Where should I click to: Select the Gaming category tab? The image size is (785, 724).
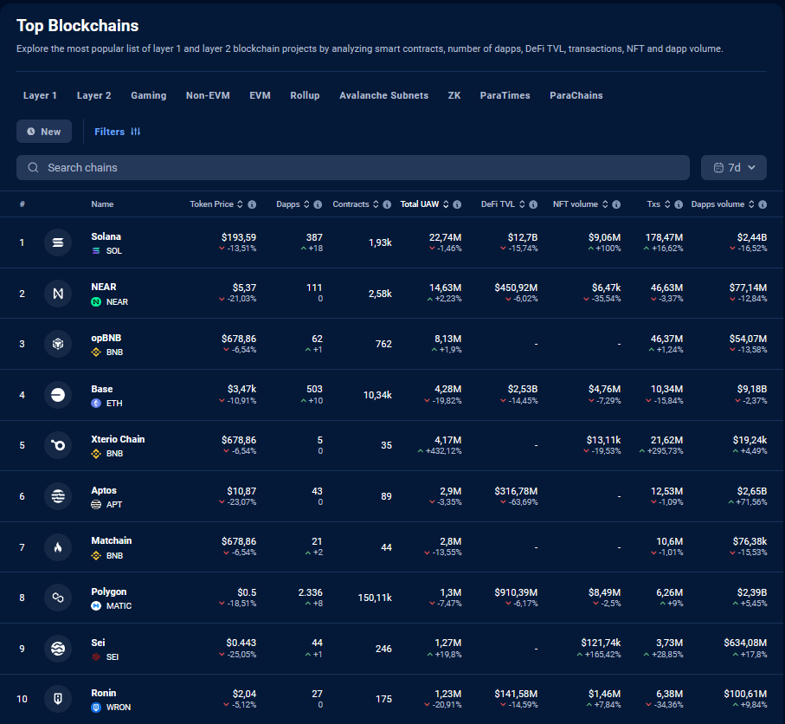coord(148,95)
